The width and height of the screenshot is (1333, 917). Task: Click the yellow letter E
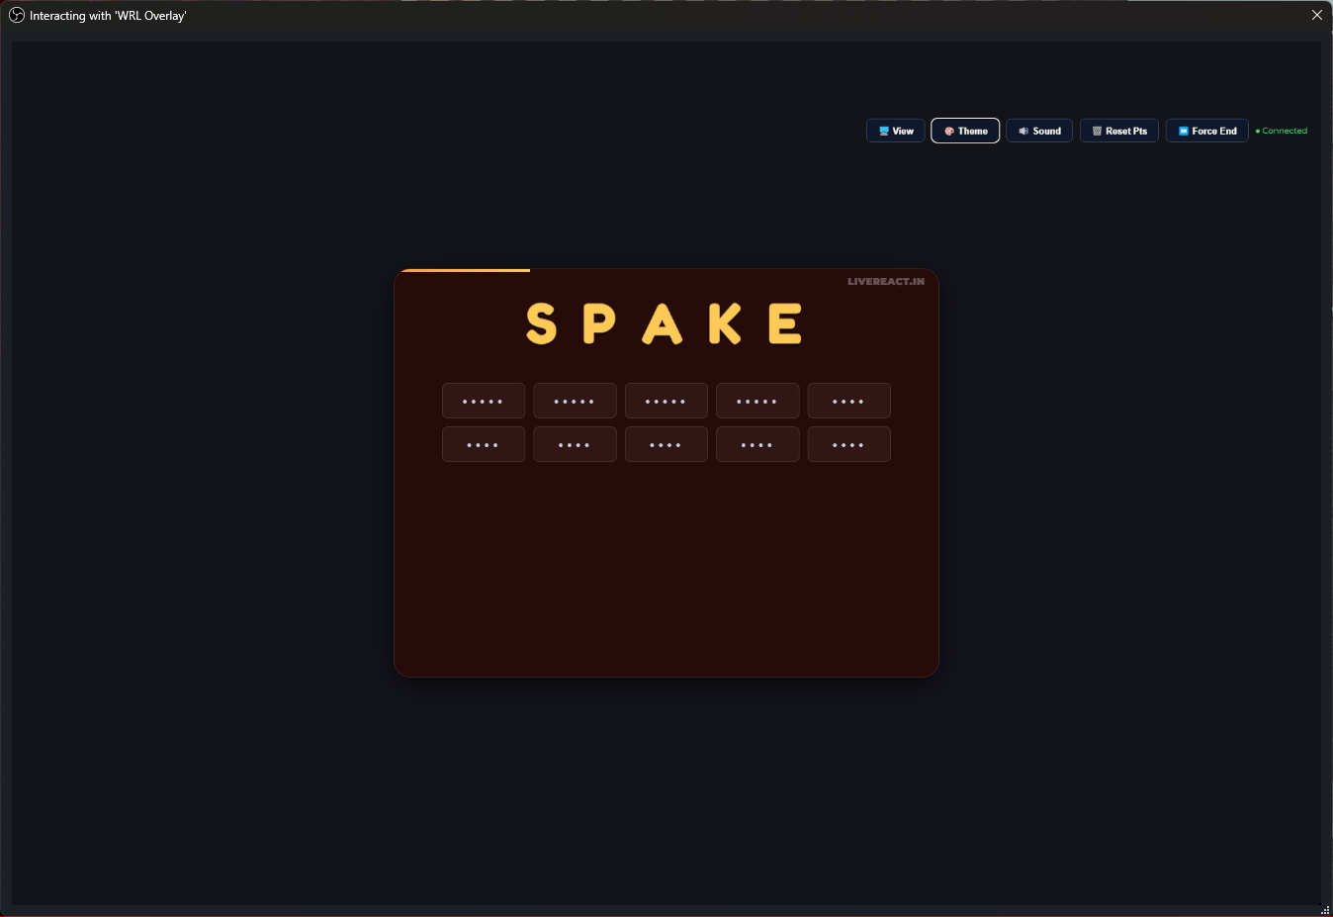785,323
